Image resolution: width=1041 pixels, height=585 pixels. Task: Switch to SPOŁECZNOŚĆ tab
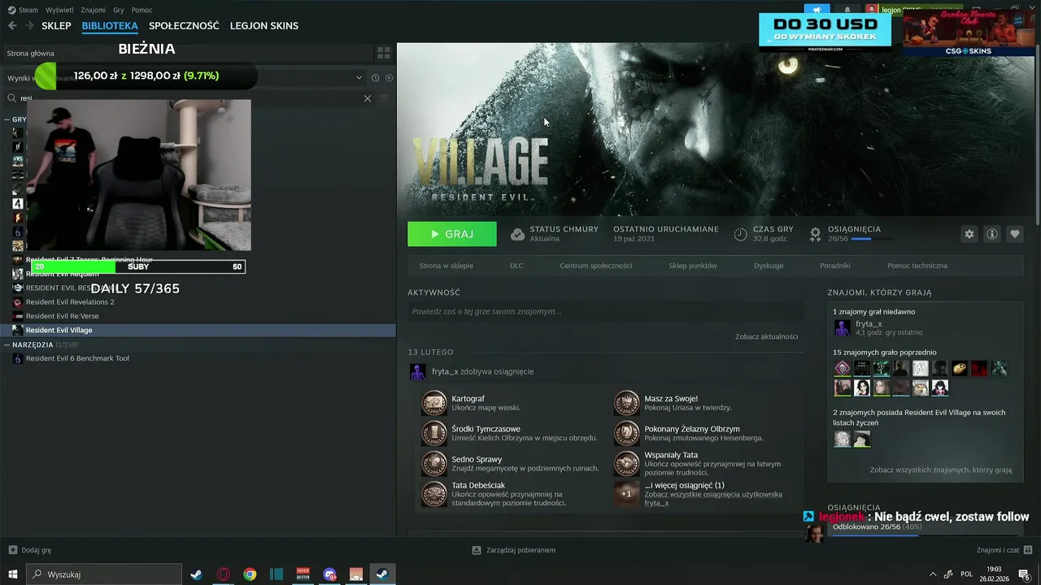(184, 26)
